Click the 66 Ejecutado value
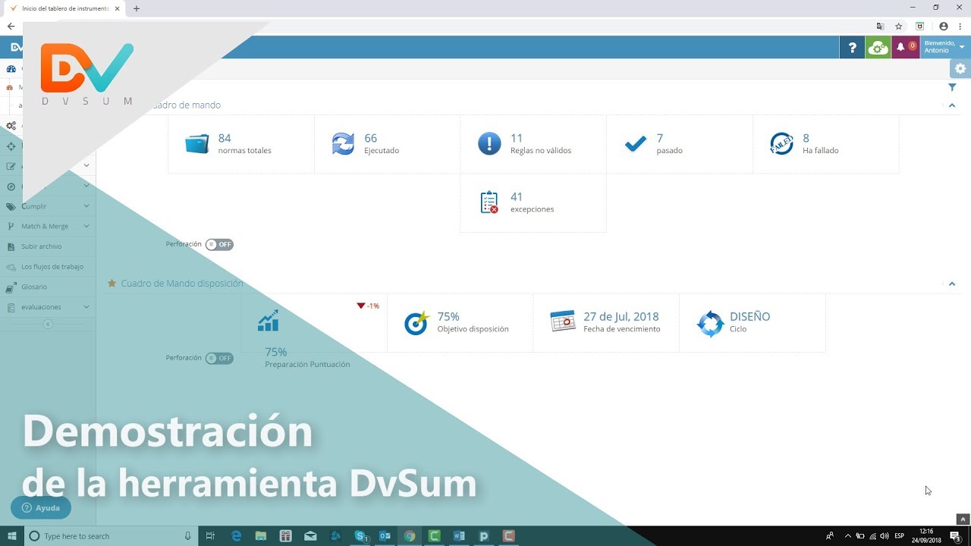Image resolution: width=971 pixels, height=546 pixels. (x=371, y=138)
